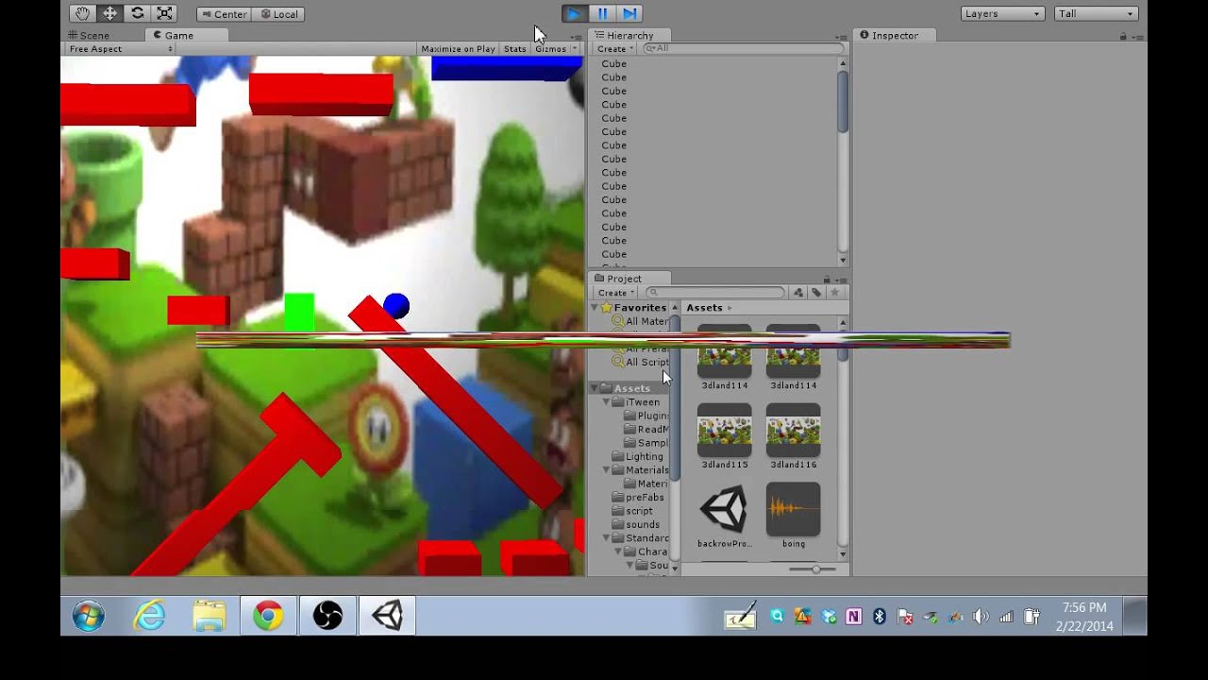The width and height of the screenshot is (1208, 680).
Task: Collapse the iTween folder
Action: [607, 402]
